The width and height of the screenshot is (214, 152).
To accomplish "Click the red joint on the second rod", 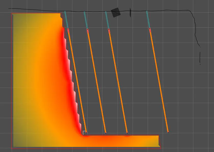I will (x=87, y=31).
